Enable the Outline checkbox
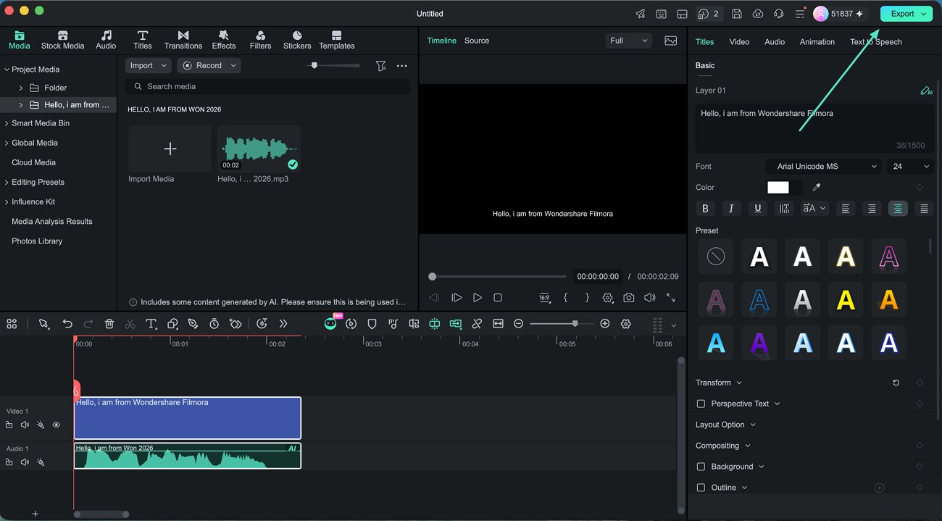 coord(701,488)
